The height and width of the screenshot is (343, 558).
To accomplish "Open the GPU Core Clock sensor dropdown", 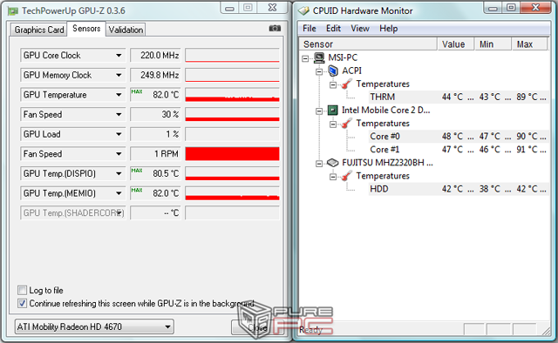I will point(119,56).
